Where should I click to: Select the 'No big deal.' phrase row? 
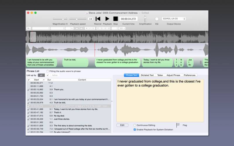click(69, 116)
